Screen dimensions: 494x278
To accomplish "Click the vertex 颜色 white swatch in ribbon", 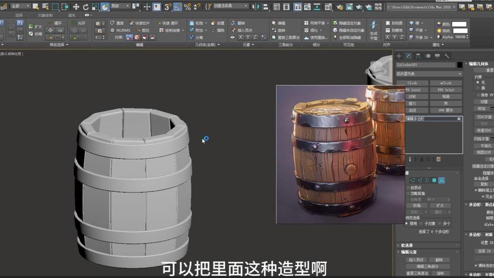I will (x=460, y=24).
